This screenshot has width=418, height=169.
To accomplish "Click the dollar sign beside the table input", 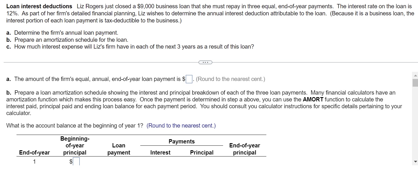I will coord(70,161).
